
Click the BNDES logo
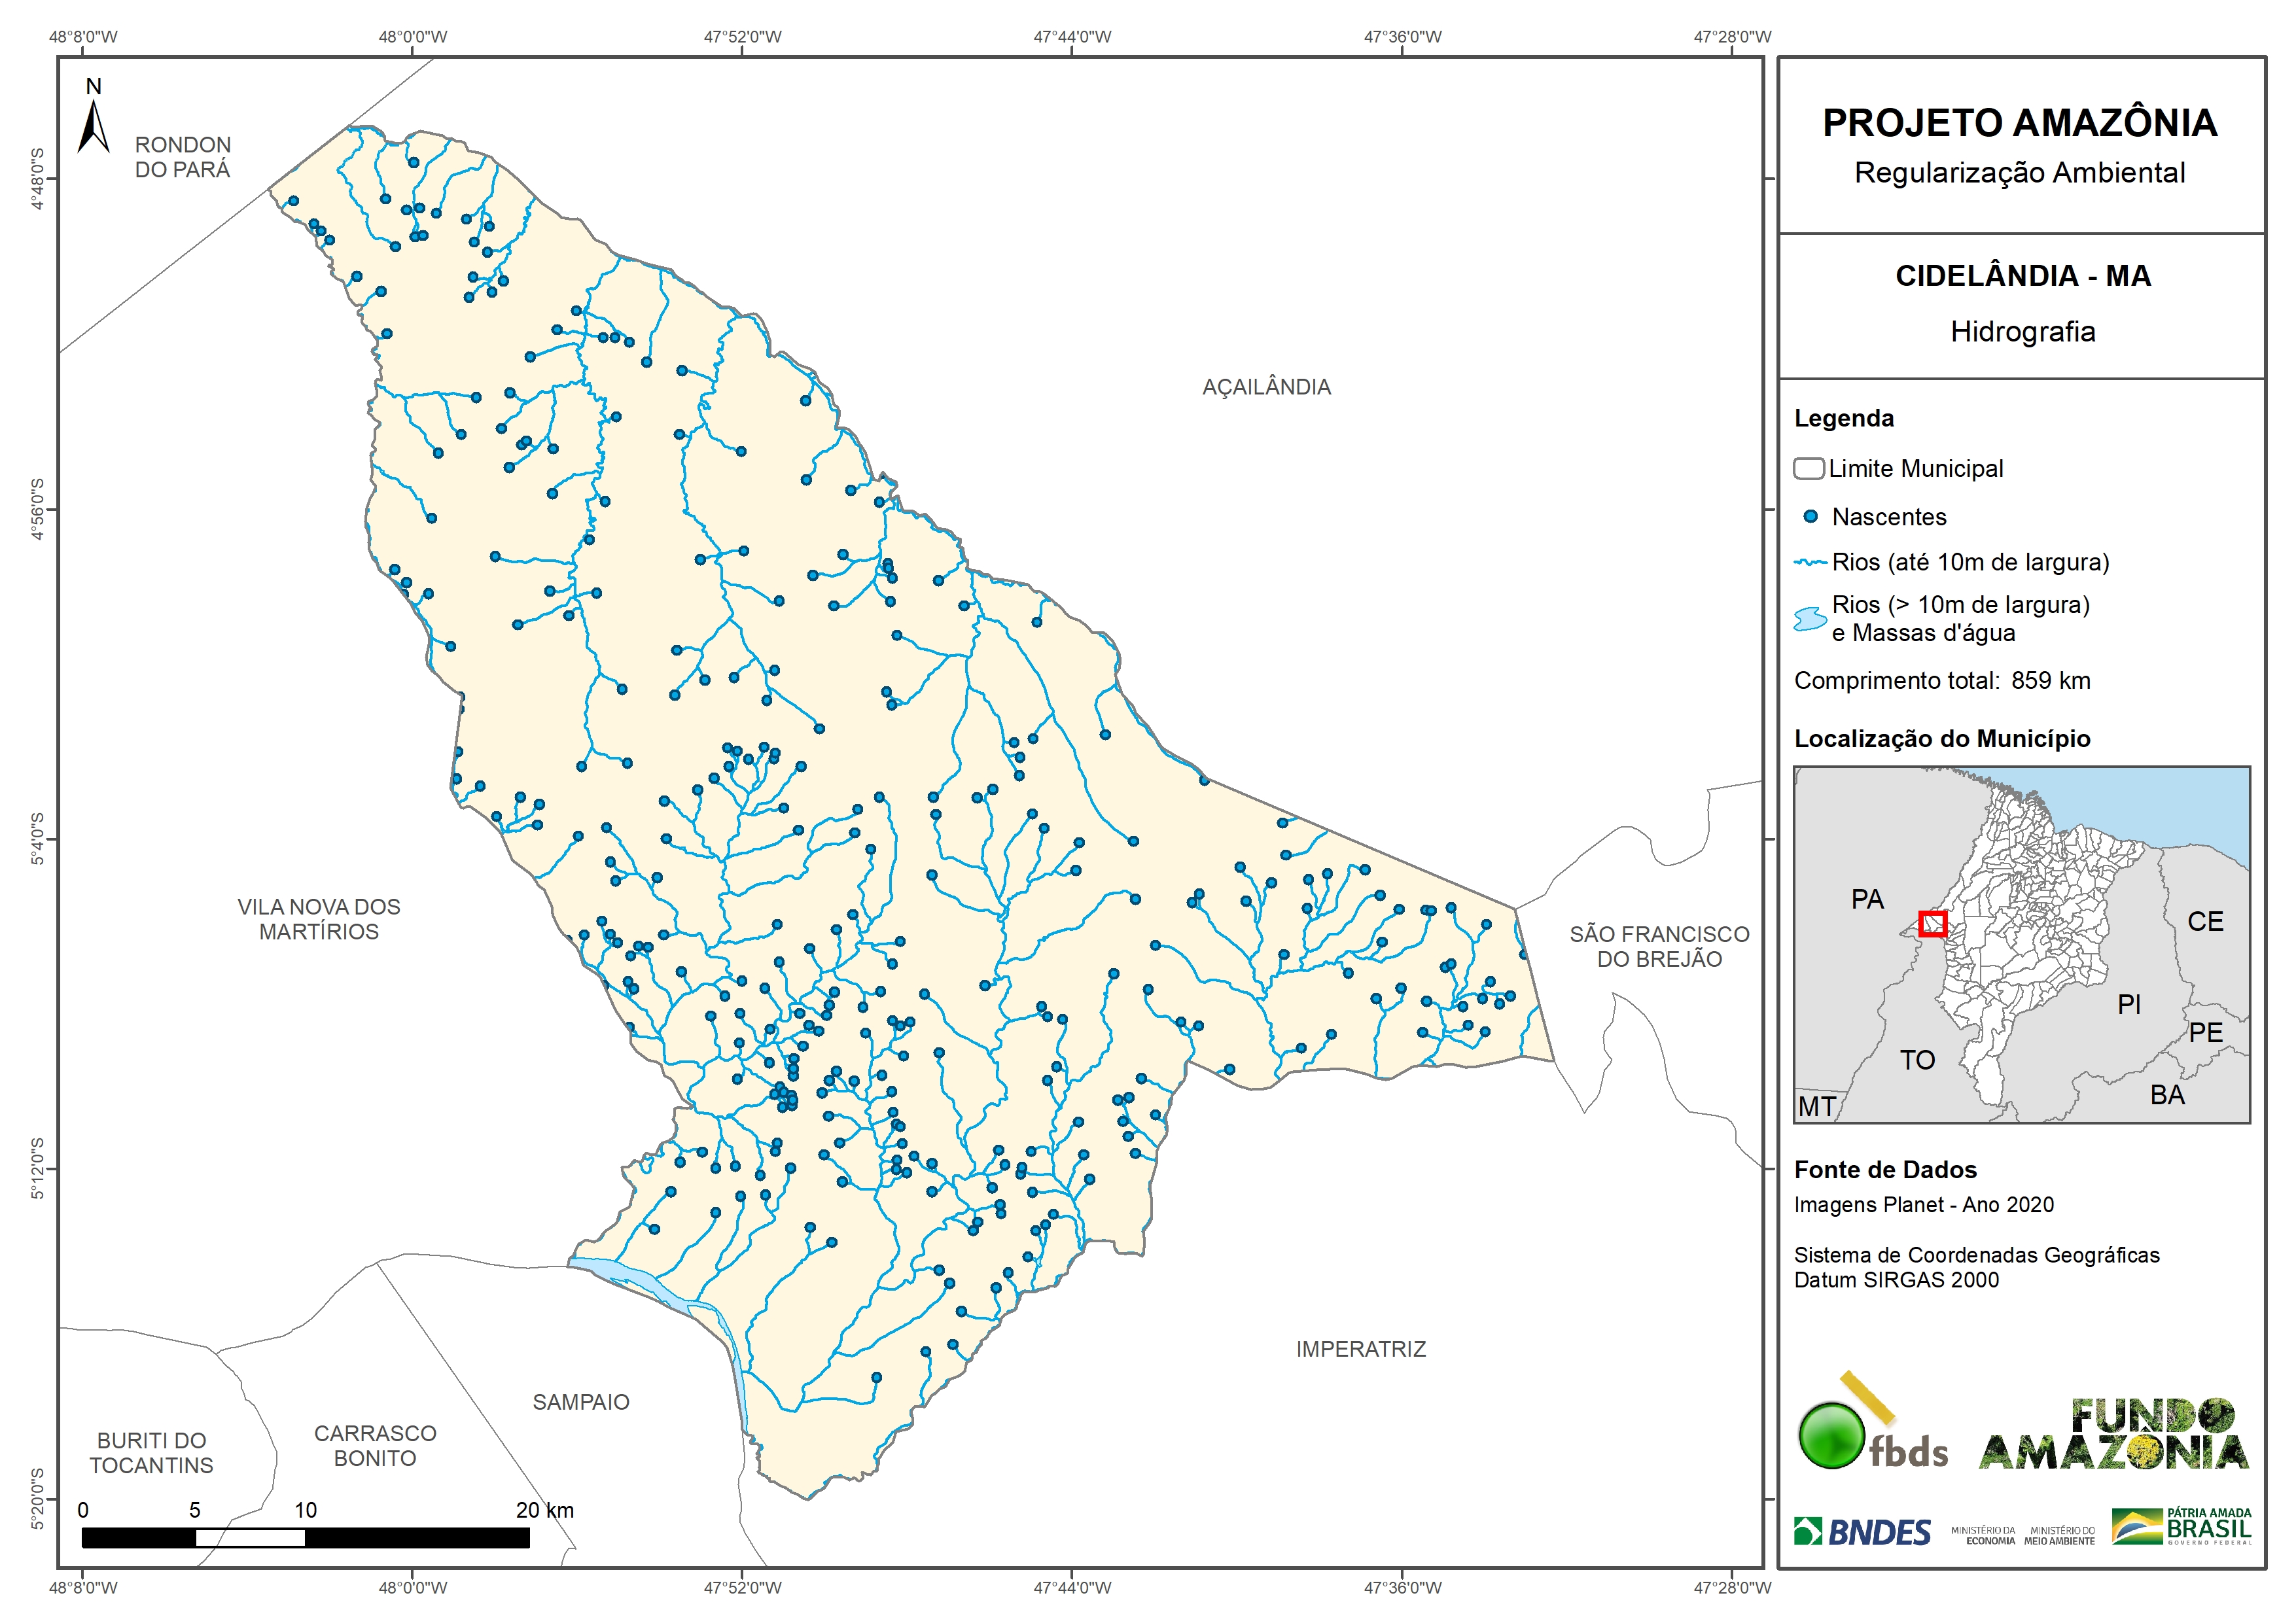tap(1862, 1532)
